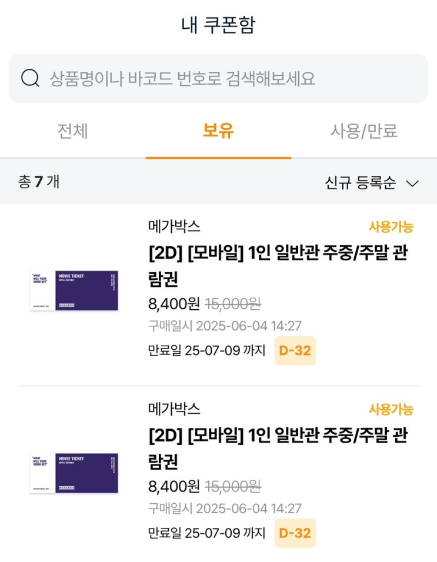Open the 신규 등록순 sort label
437x562 pixels.
pyautogui.click(x=361, y=183)
